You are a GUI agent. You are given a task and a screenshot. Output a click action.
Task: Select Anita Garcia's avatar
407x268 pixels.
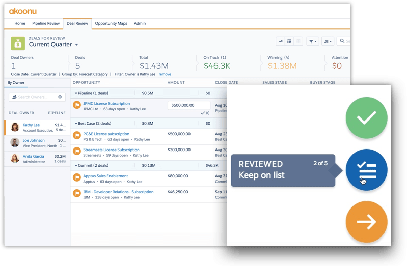coord(15,158)
